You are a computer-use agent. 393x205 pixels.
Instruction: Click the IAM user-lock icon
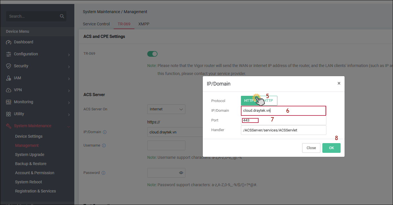click(9, 78)
